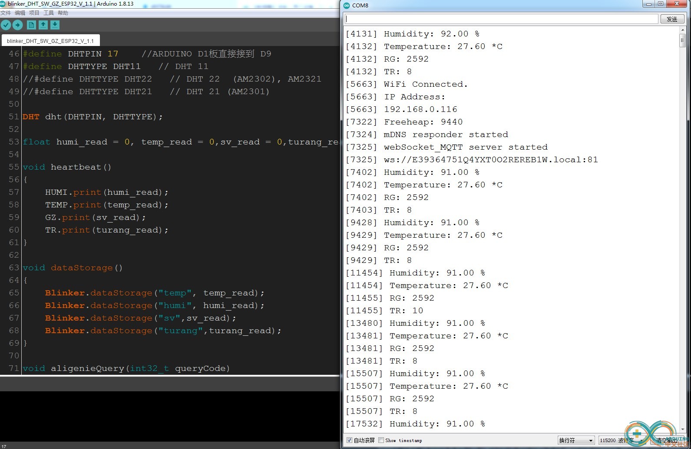This screenshot has width=691, height=449.
Task: Maximize the COM8 serial monitor window
Action: pyautogui.click(x=661, y=4)
